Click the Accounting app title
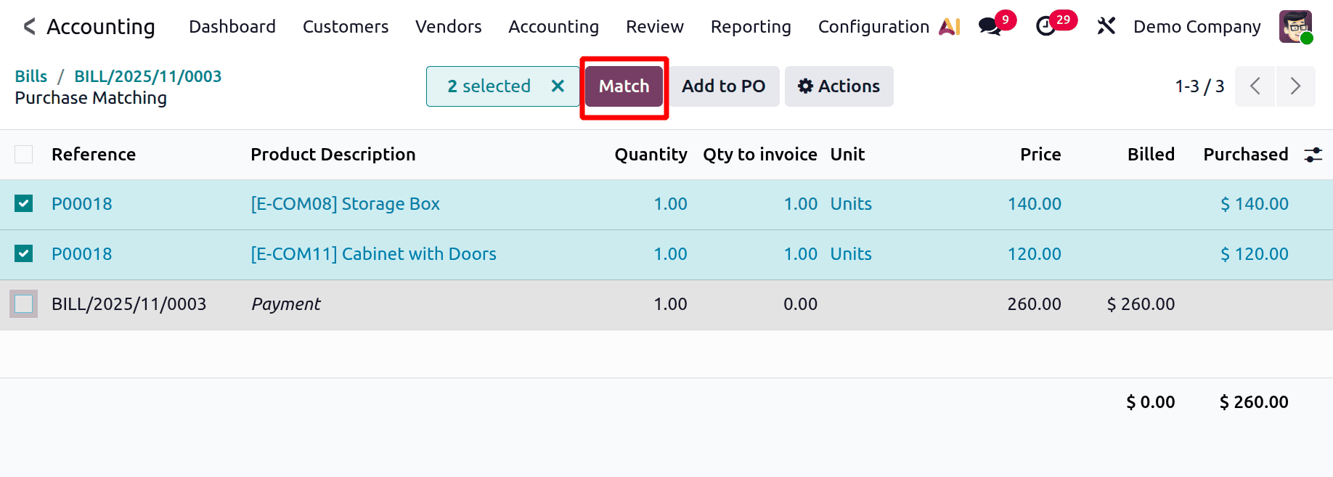 coord(101,27)
